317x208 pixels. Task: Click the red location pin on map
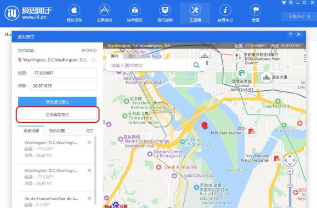(x=205, y=126)
